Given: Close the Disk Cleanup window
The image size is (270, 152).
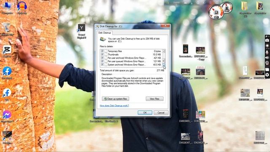Looking at the screenshot, I should pos(165,26).
